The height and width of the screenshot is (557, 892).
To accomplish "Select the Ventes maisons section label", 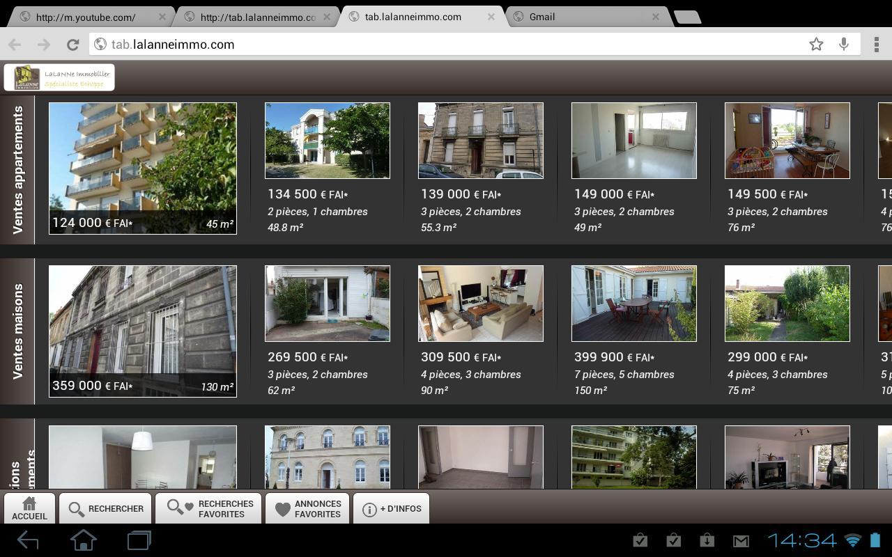I will [x=17, y=331].
